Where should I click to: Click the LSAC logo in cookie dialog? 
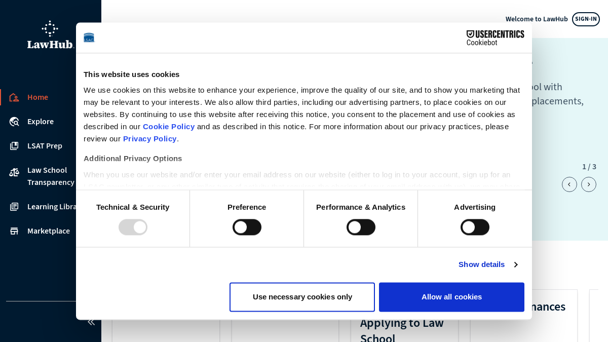point(89,37)
